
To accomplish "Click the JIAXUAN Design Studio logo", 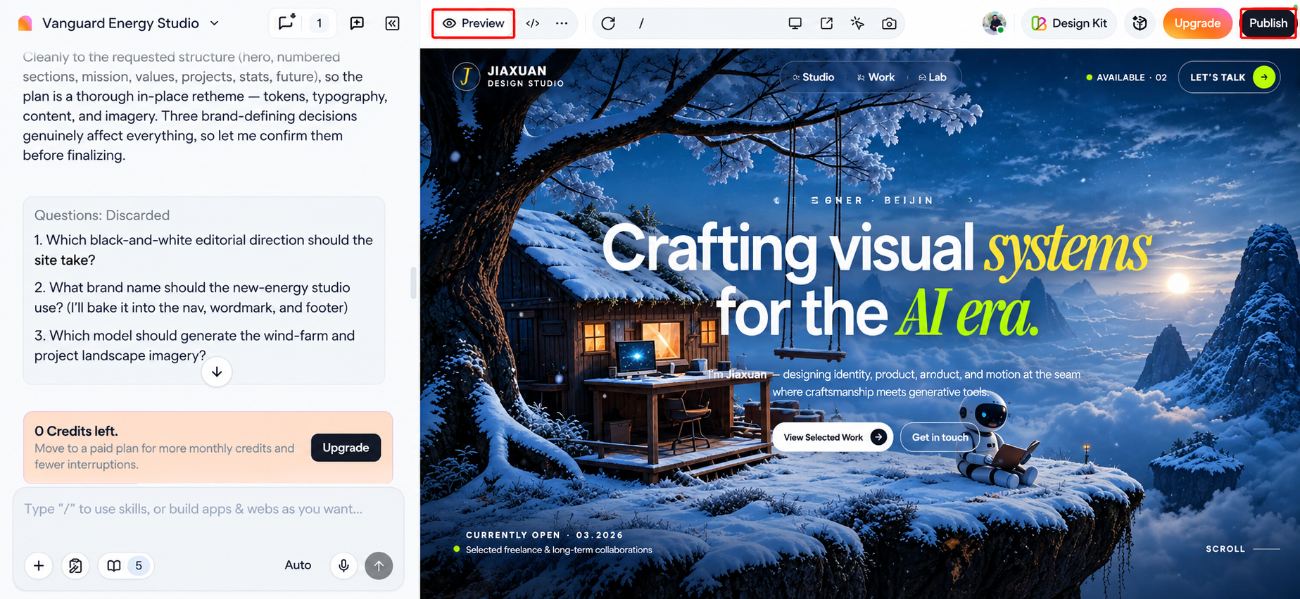I will click(508, 77).
